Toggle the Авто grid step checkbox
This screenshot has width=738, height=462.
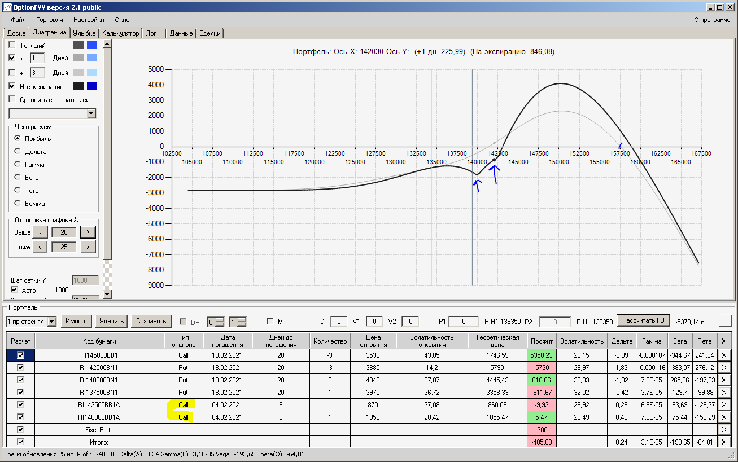(x=15, y=290)
